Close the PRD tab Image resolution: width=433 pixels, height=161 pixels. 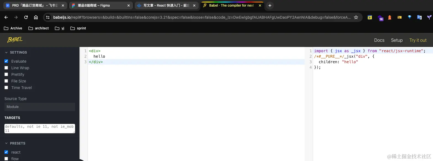tap(63, 5)
